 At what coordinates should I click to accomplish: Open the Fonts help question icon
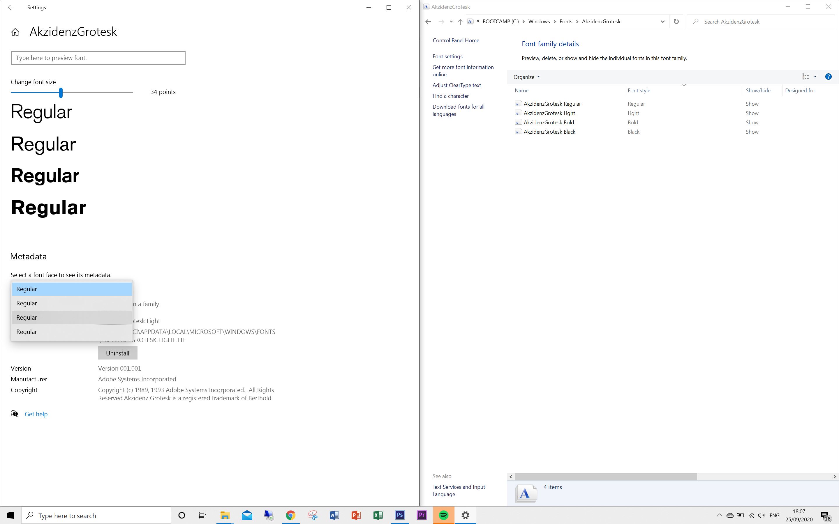[x=828, y=77]
